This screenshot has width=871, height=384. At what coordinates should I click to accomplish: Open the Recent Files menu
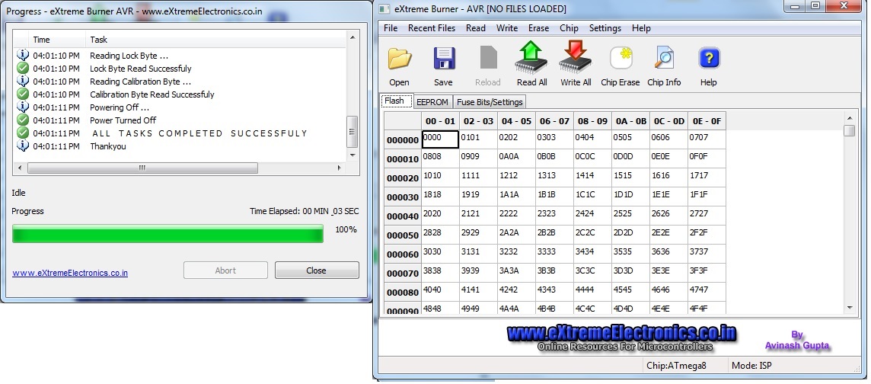coord(432,27)
